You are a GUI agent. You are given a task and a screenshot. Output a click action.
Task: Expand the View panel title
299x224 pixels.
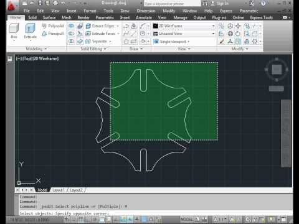pyautogui.click(x=184, y=49)
